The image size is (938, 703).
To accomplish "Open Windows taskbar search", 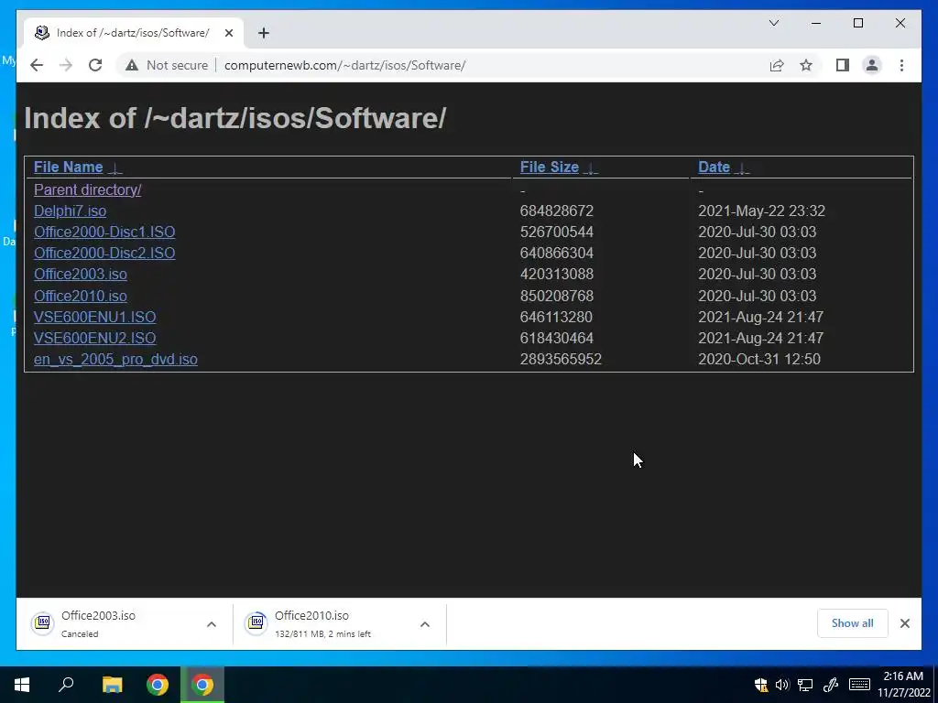I will 66,685.
